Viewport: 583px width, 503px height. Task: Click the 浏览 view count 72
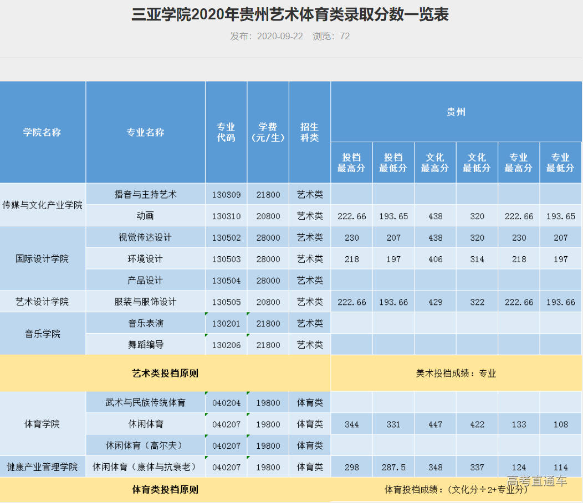click(346, 36)
